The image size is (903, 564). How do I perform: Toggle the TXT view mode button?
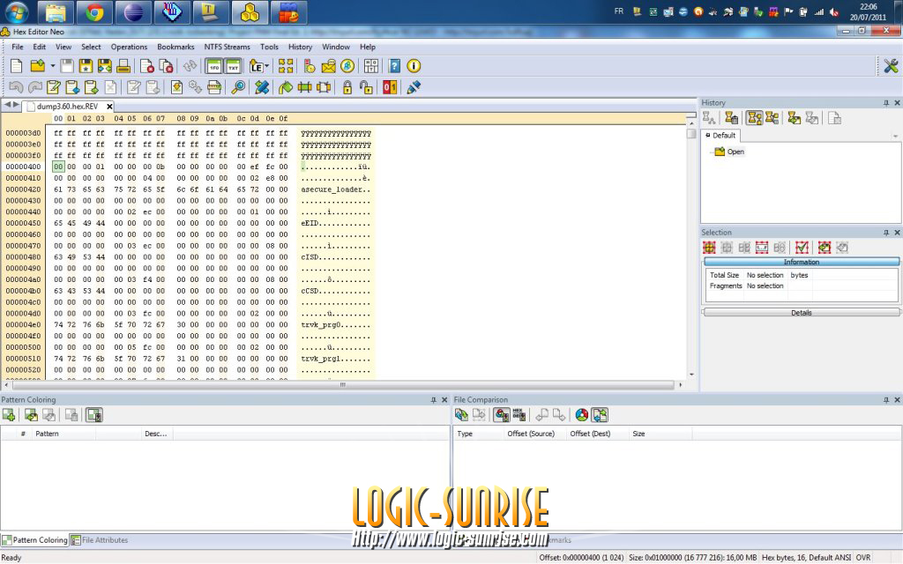pos(233,66)
